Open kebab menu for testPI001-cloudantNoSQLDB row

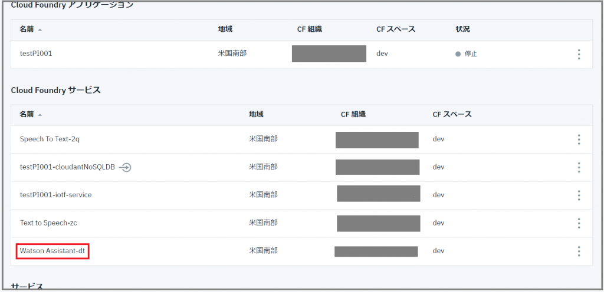coord(579,167)
